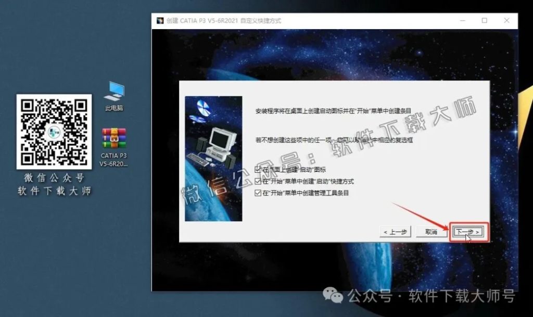Screen dimensions: 533x317
Task: Click the CD discs graphic in the installer image
Action: 204,109
